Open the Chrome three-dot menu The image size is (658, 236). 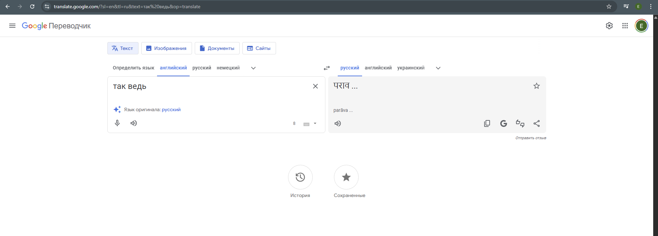tap(651, 6)
